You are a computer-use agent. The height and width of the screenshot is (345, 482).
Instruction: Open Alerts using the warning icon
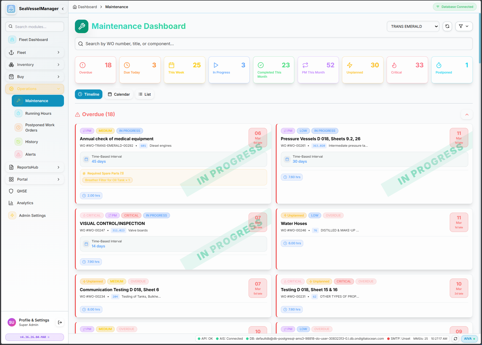click(19, 154)
